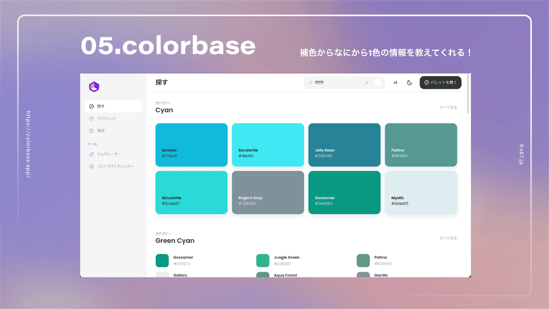Click the white color preview circle in search
The height and width of the screenshot is (309, 549).
[x=378, y=82]
